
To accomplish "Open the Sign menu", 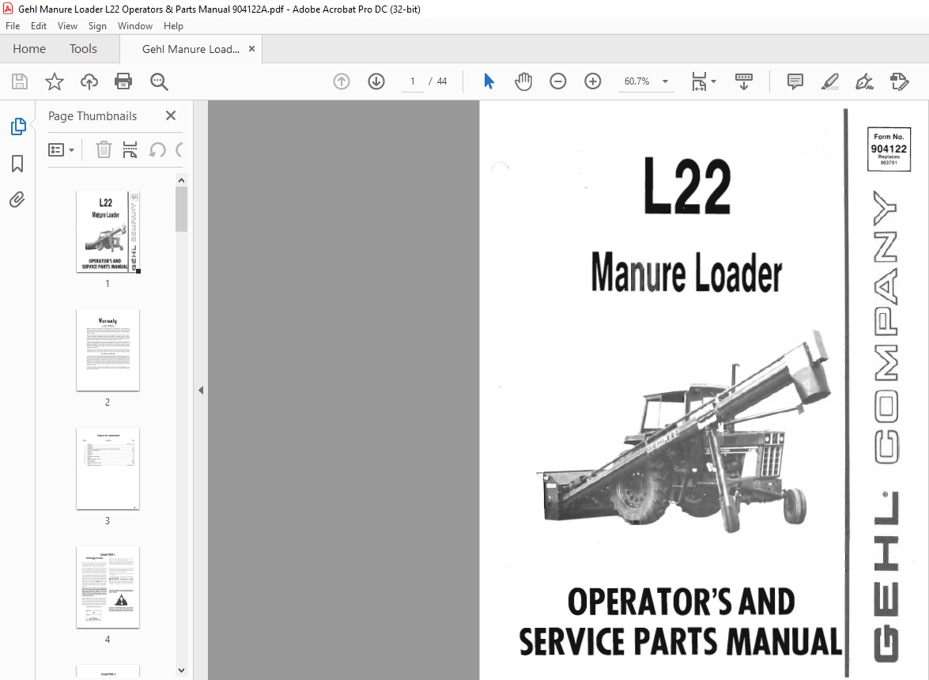I will (97, 26).
